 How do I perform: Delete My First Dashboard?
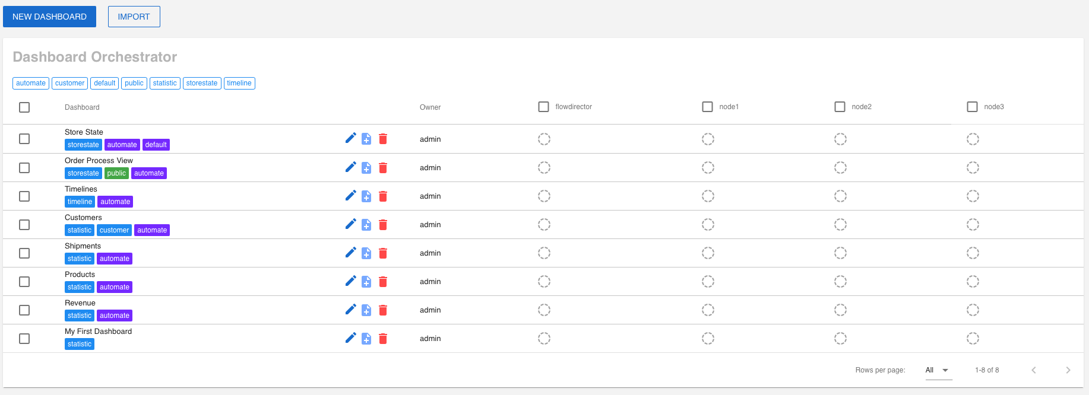point(383,339)
